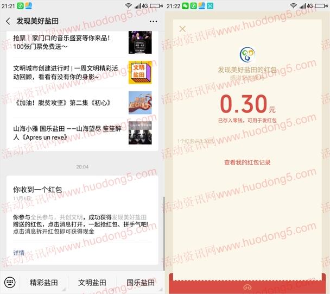Tap Wi-Fi icon in left status bar
The image size is (330, 294).
pos(129,5)
